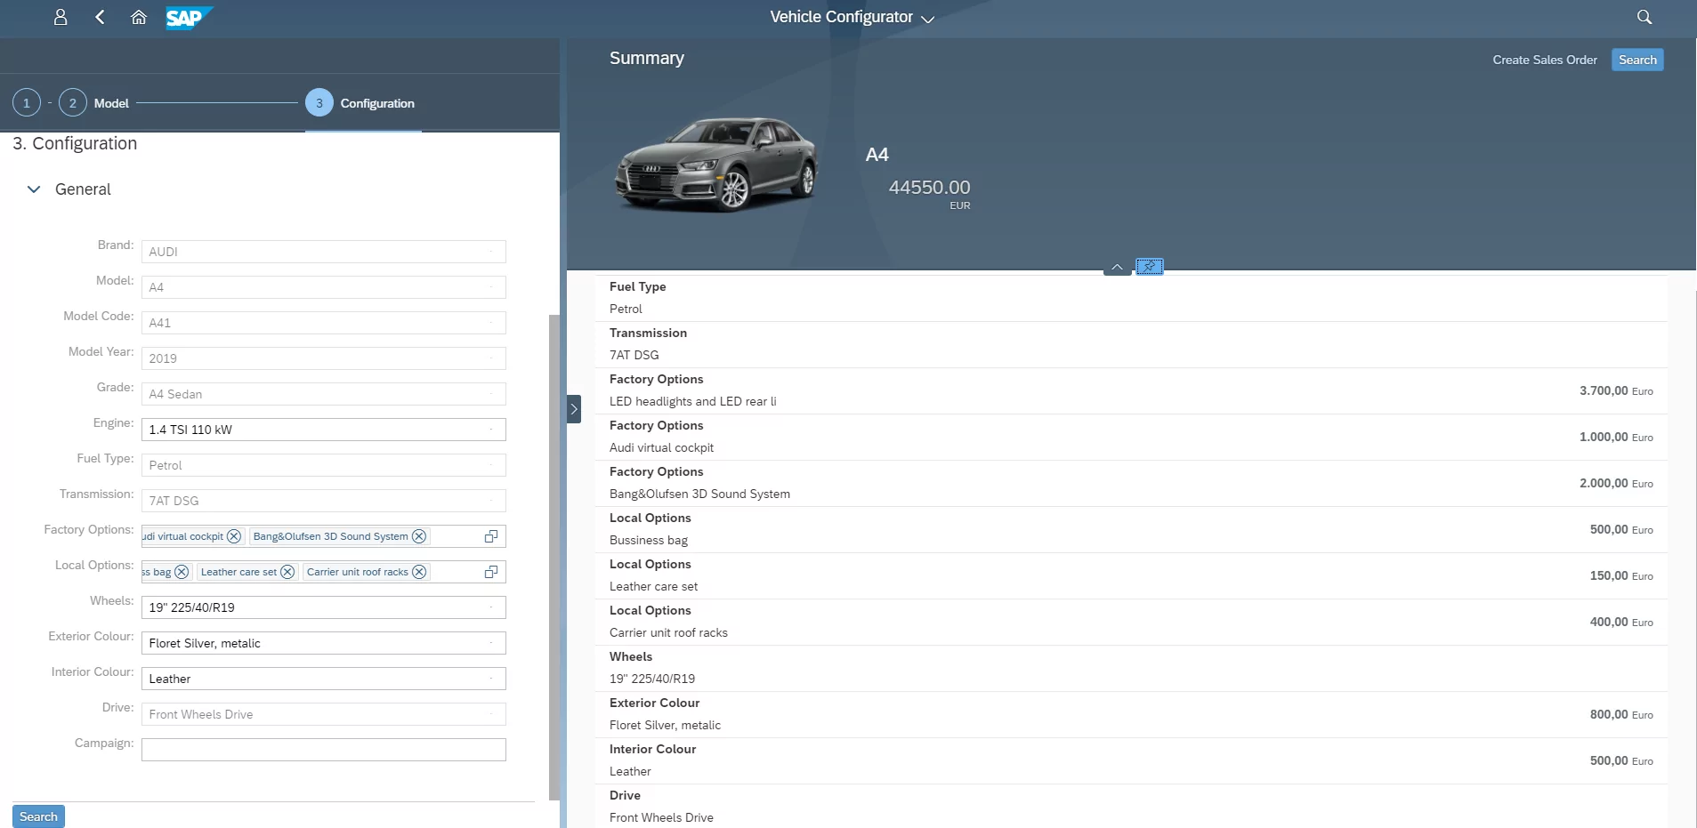Click the Model Code field showing A41
This screenshot has width=1697, height=828.
coord(324,323)
